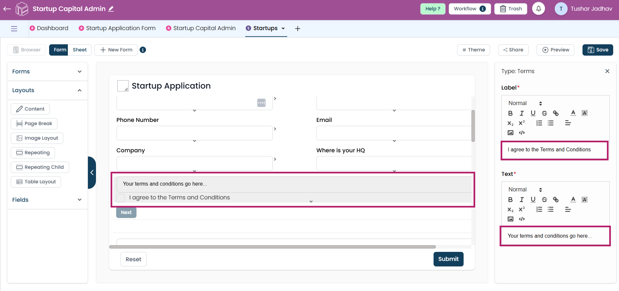Insert bullet list in the Label editor
619x291 pixels.
tap(551, 123)
